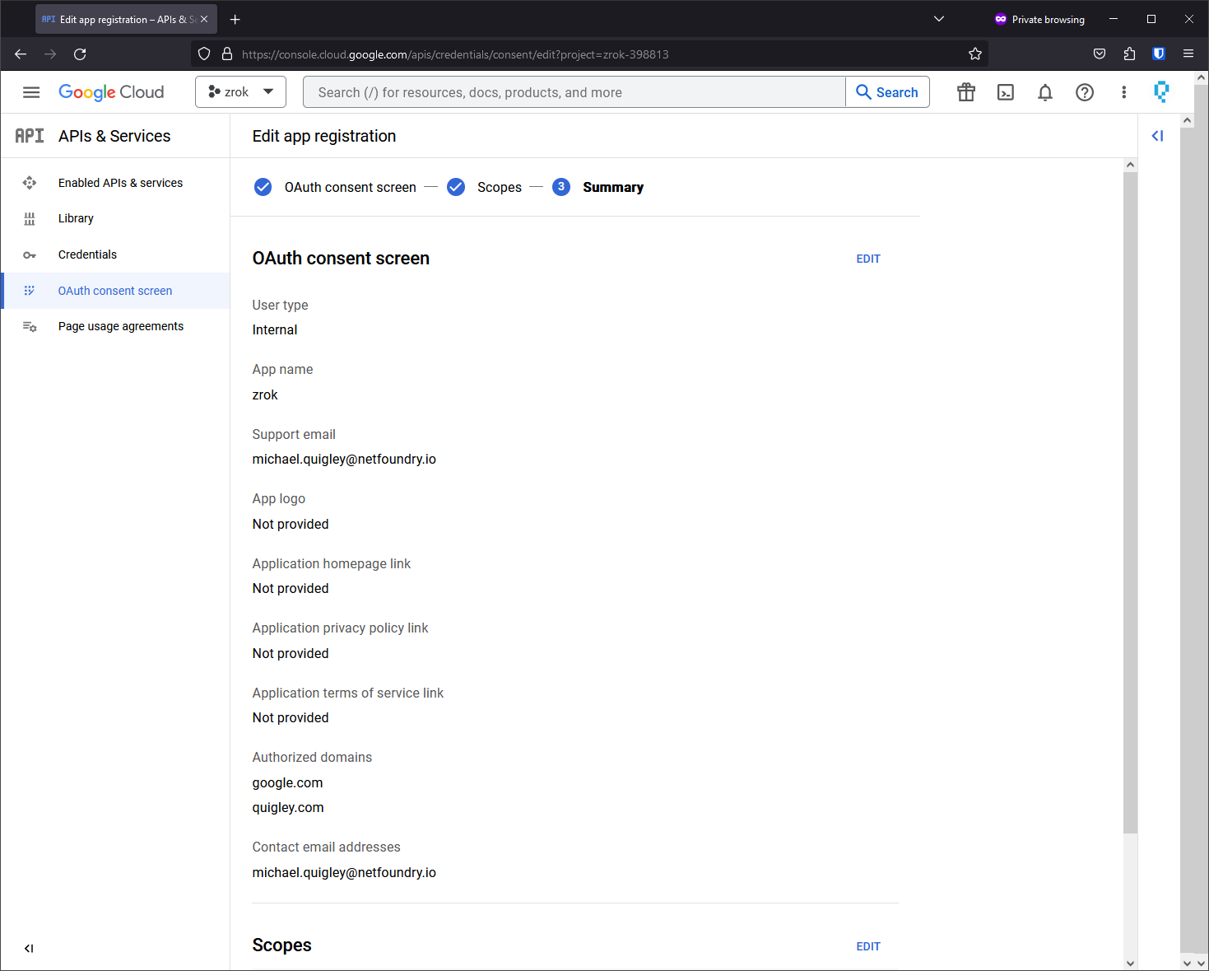Click the account avatar icon
1209x971 pixels.
[1161, 92]
